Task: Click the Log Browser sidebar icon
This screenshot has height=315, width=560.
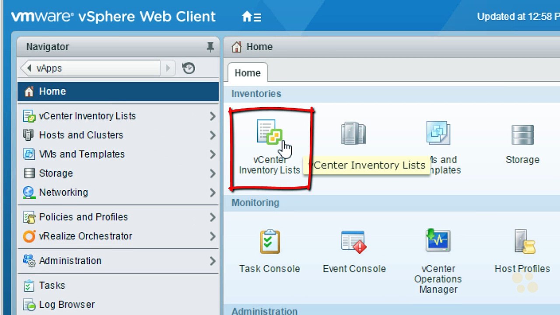Action: pos(29,304)
